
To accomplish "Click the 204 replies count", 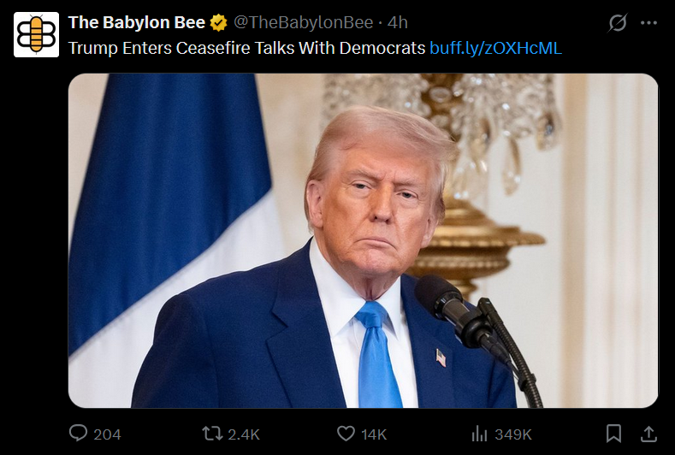I will point(107,434).
